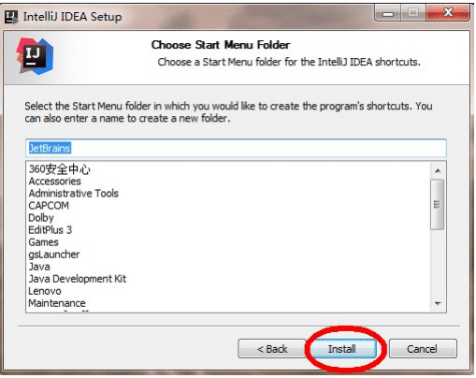The width and height of the screenshot is (476, 378).
Task: Click the JetBrains folder name field
Action: 236,148
